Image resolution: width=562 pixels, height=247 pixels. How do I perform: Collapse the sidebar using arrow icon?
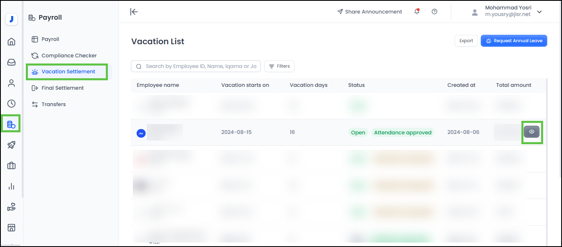point(134,11)
